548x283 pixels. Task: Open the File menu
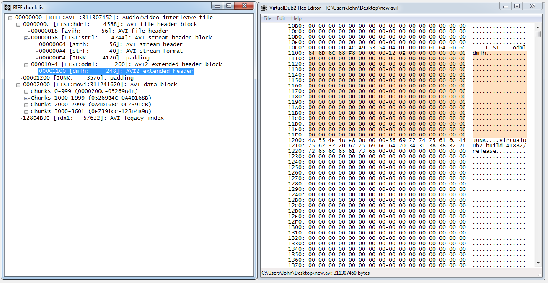pyautogui.click(x=267, y=18)
